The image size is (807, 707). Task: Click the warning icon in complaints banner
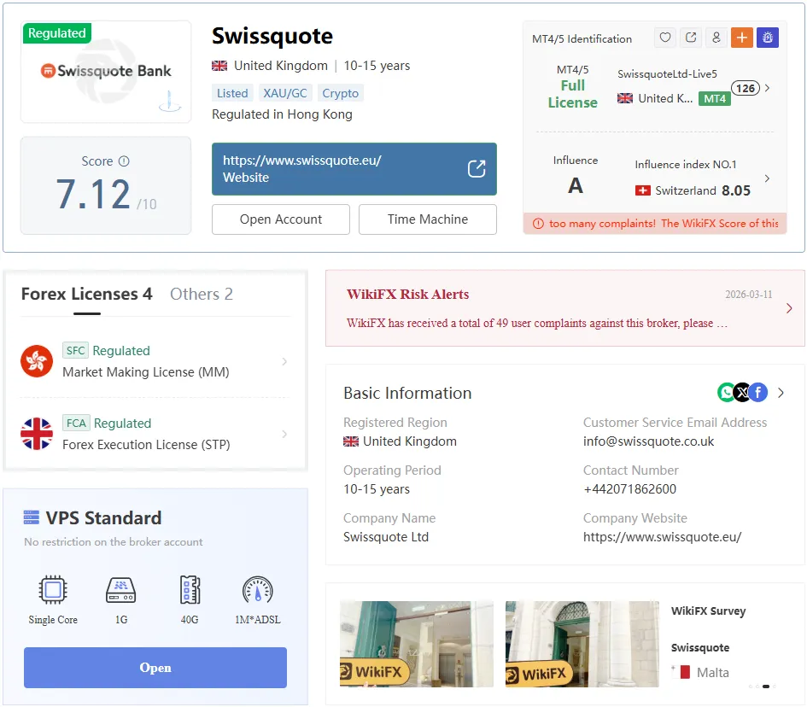pyautogui.click(x=538, y=224)
